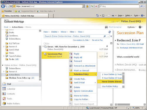Click the reading pane horizontal scrollbar
Viewport: 147px width, 110px height.
124,104
